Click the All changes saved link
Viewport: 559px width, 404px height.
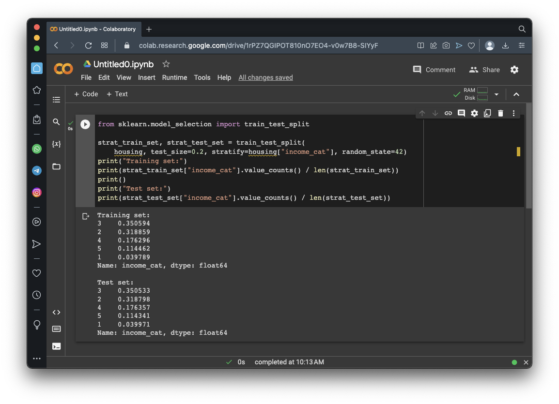pos(265,77)
